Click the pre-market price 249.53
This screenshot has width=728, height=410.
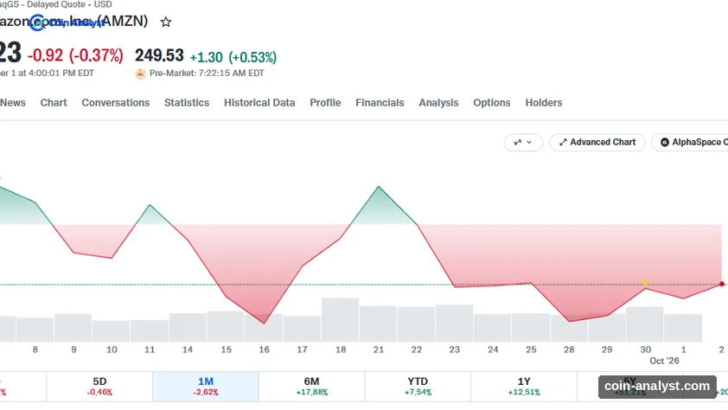click(159, 55)
